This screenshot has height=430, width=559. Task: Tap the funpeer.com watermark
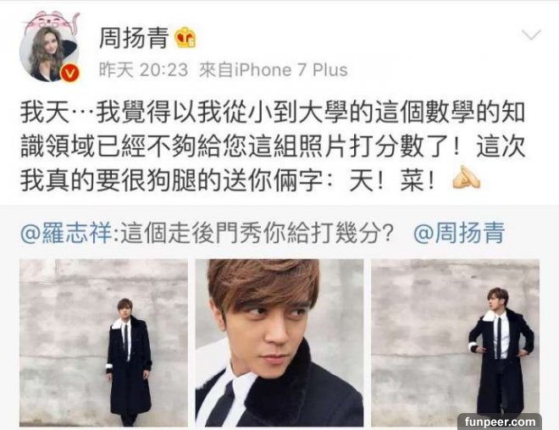[x=500, y=422]
